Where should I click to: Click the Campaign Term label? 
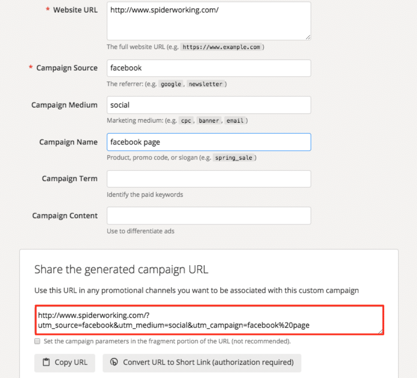point(69,178)
